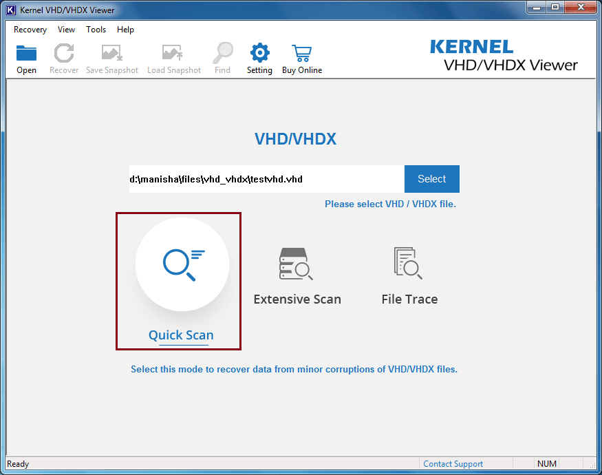The height and width of the screenshot is (475, 602).
Task: Click the Recover toolbar icon
Action: click(x=64, y=53)
